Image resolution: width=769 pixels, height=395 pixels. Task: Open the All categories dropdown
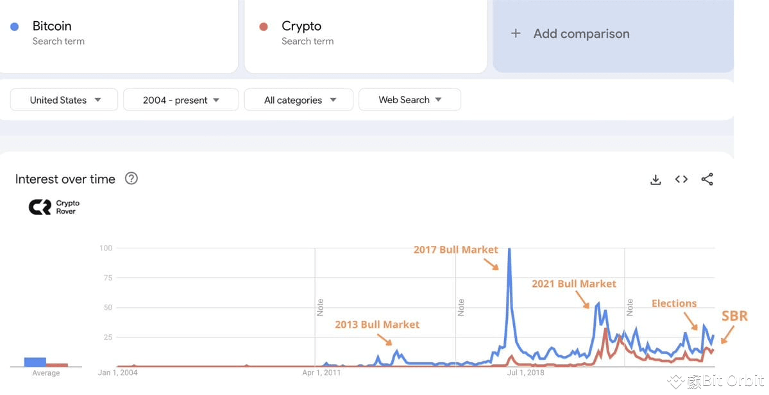(x=299, y=100)
